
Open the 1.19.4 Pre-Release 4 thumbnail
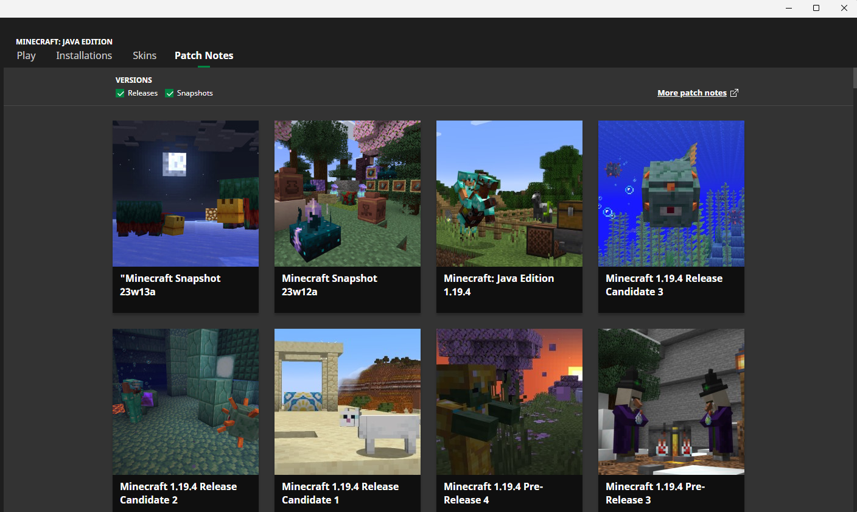[x=509, y=402]
